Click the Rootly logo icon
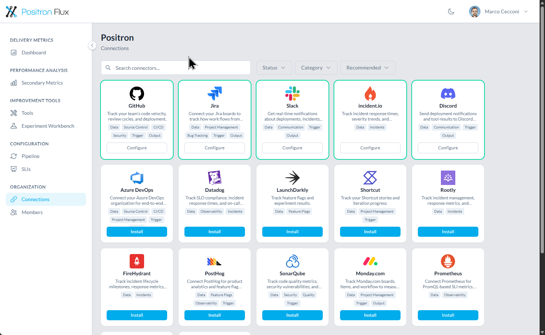 [x=448, y=178]
